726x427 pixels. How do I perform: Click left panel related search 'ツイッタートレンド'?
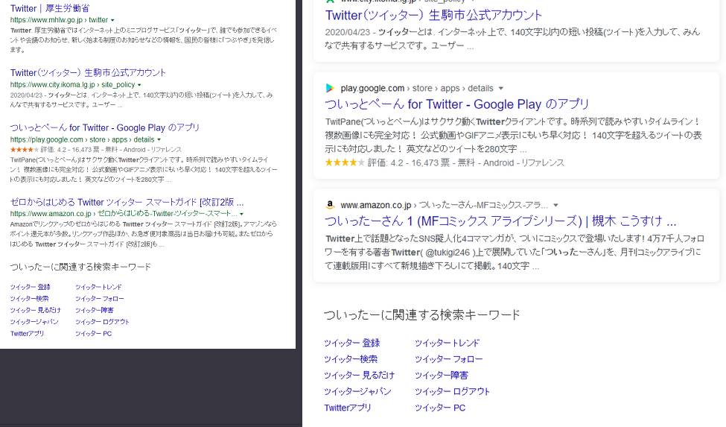pos(98,287)
